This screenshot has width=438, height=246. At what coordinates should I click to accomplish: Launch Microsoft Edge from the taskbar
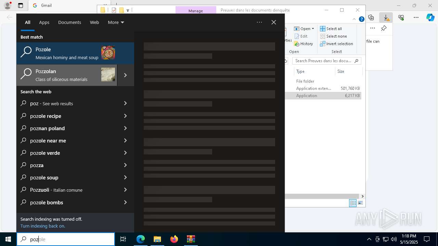(141, 239)
